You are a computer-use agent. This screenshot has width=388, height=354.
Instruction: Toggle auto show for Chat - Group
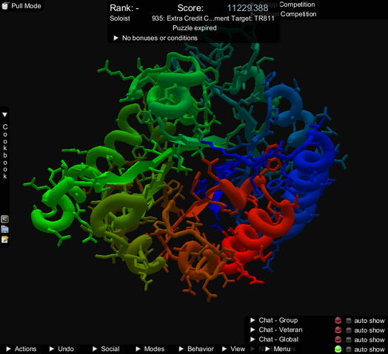tap(349, 321)
